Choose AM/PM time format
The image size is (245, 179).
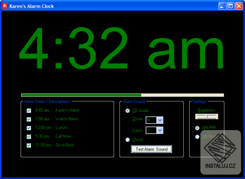197,128
